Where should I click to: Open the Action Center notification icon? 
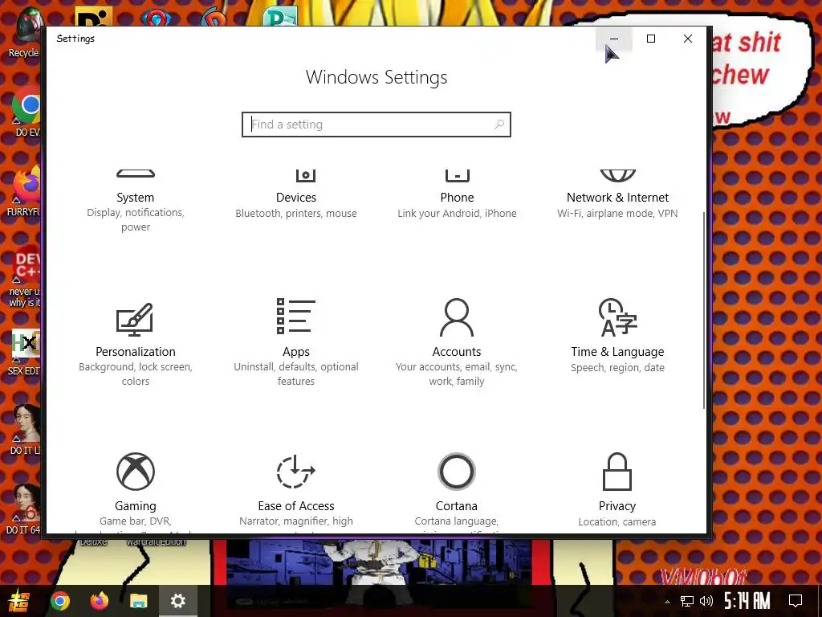(796, 601)
